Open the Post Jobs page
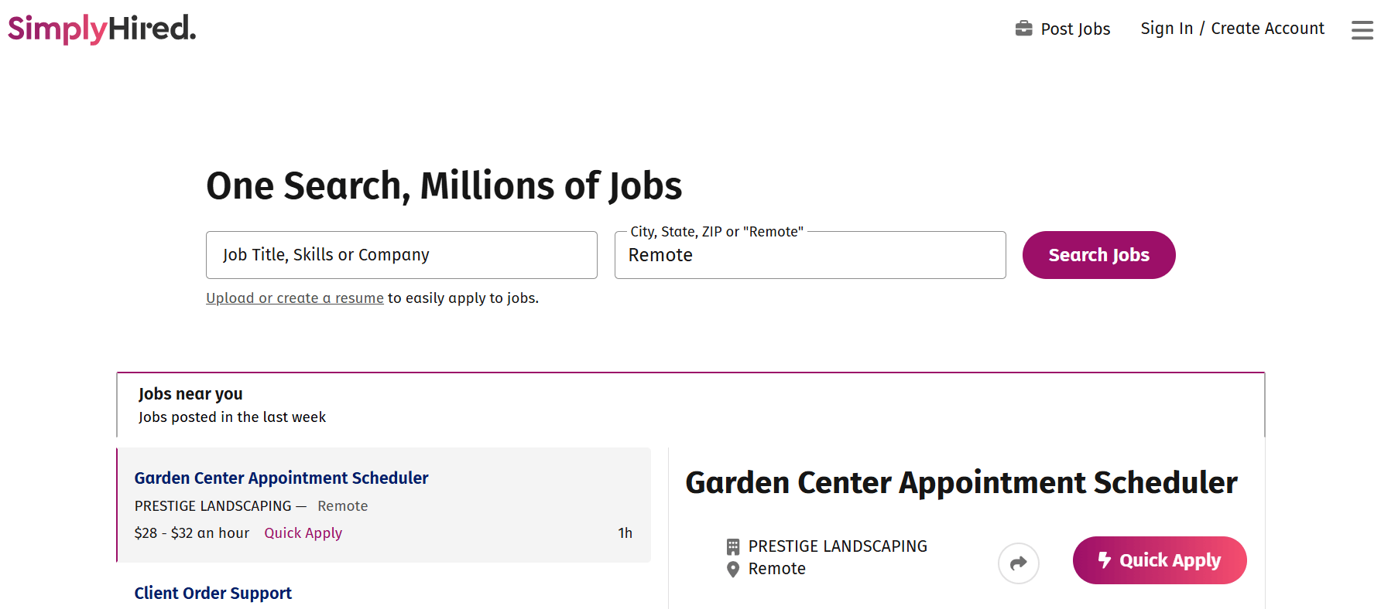 click(x=1074, y=29)
